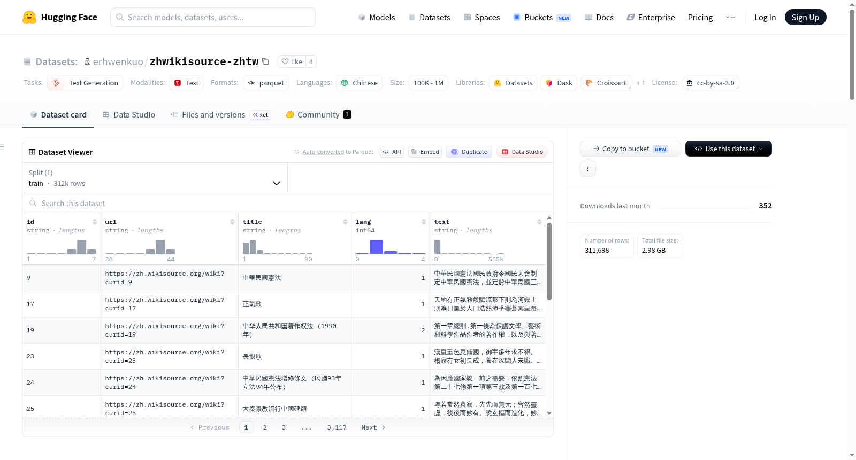Focus the main search models input
Image resolution: width=856 pixels, height=460 pixels.
(213, 17)
